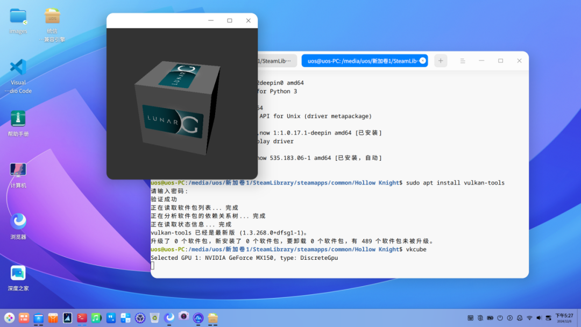Image resolution: width=581 pixels, height=327 pixels.
Task: Open the power options tray icon
Action: point(500,318)
